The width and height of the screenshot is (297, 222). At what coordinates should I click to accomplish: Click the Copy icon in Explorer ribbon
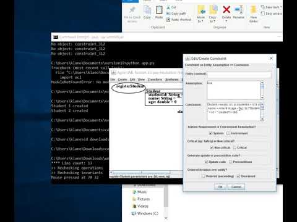click(147, 10)
